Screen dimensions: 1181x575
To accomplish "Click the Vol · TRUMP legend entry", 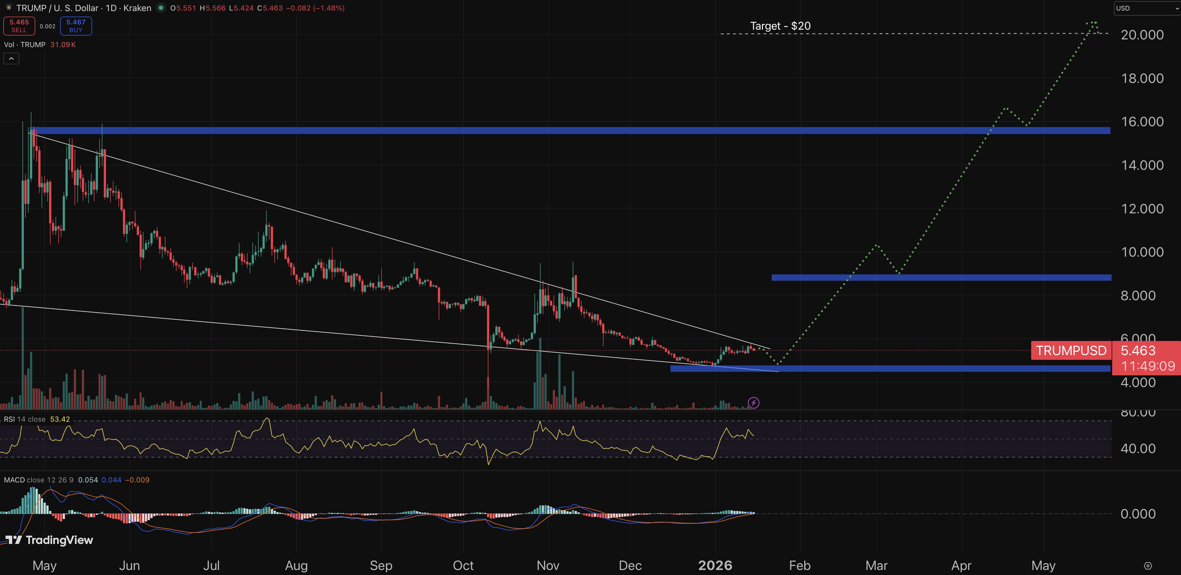I will click(24, 44).
